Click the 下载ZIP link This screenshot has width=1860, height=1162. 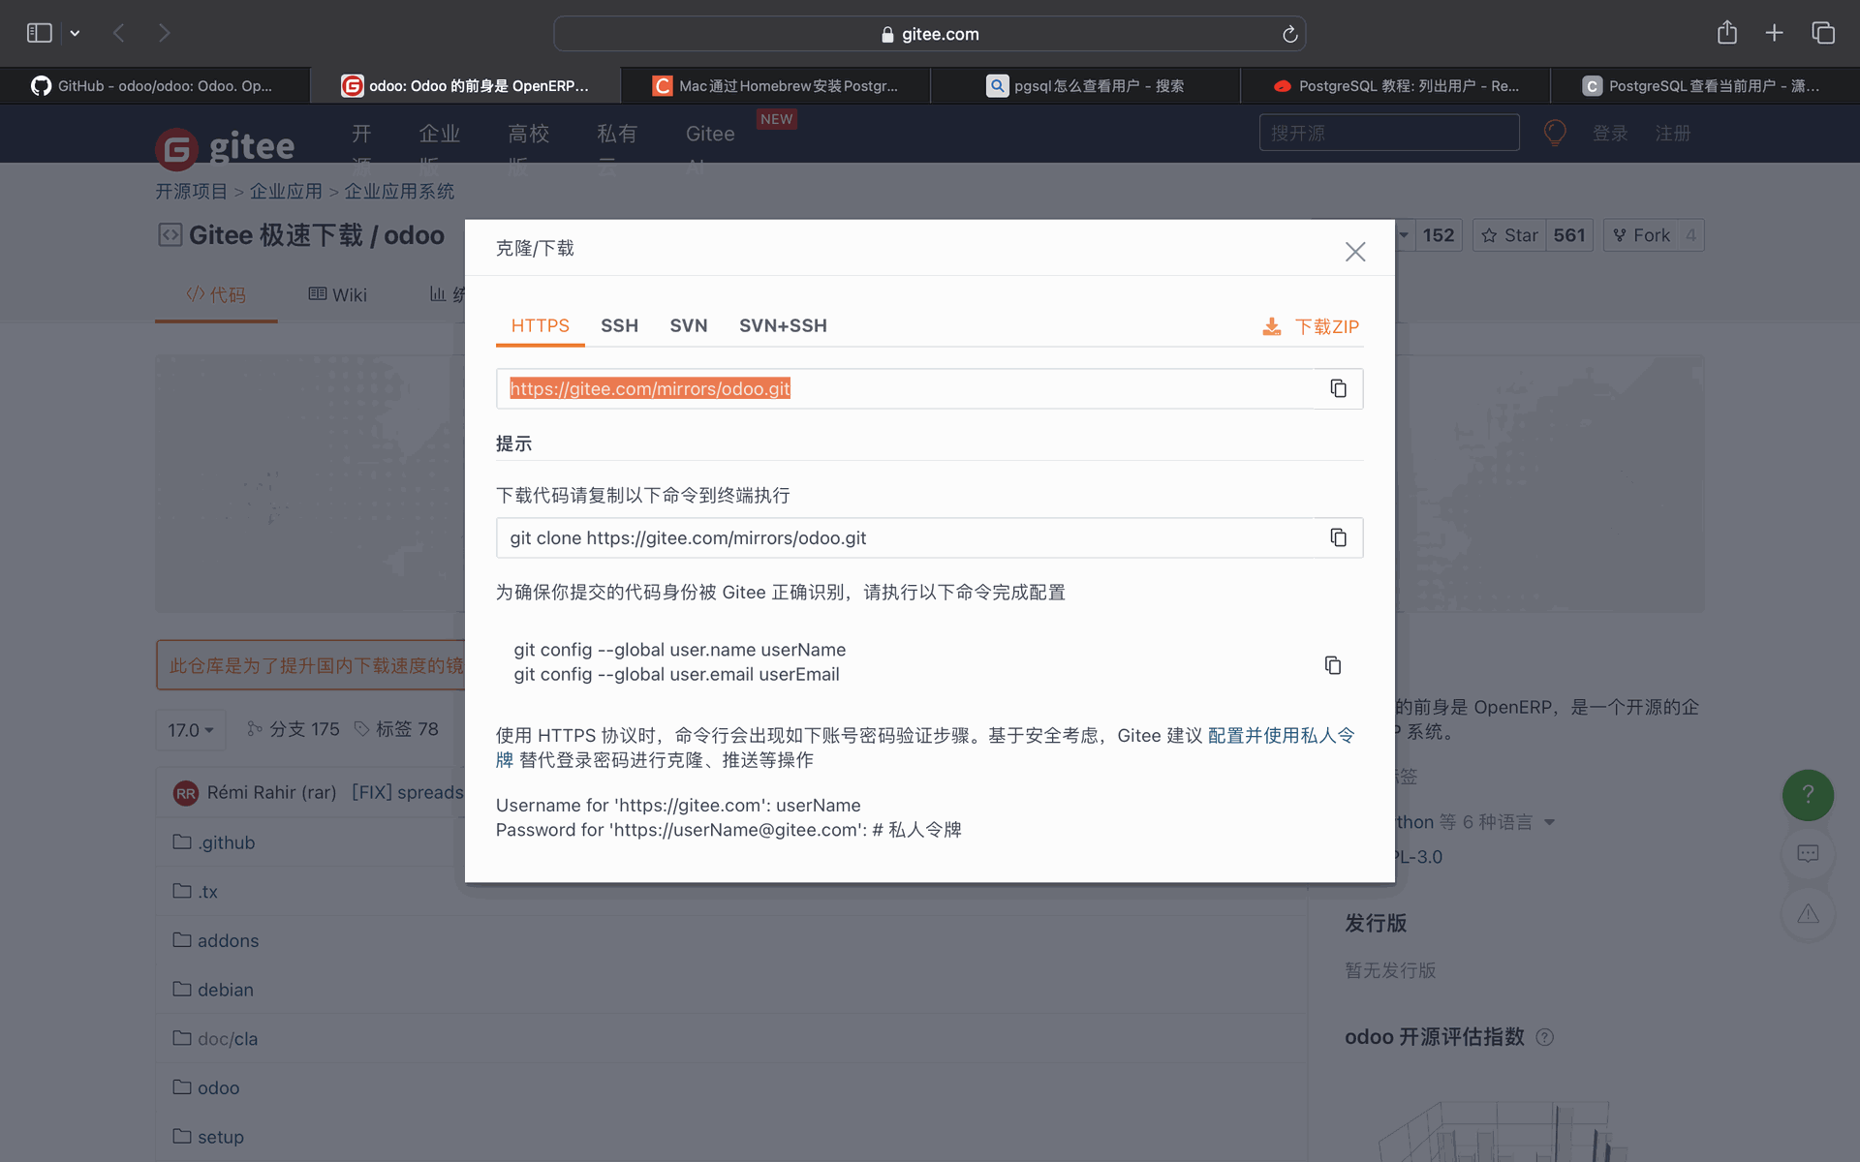tap(1326, 326)
